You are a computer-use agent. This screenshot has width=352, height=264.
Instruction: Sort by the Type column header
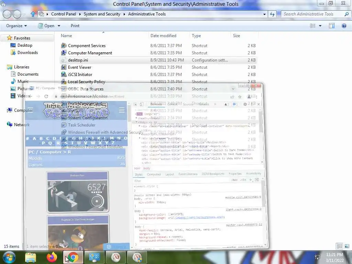pos(196,36)
